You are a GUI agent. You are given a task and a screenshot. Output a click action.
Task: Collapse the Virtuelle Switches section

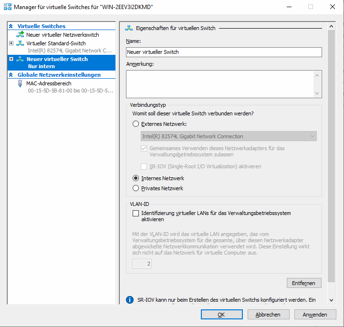(x=11, y=26)
